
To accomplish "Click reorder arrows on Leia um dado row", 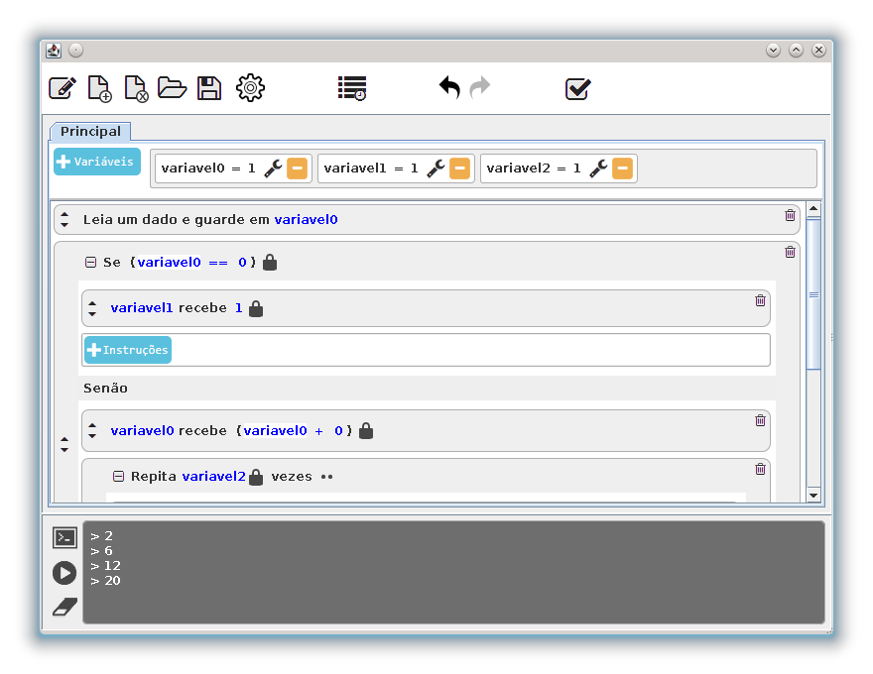I will click(64, 219).
